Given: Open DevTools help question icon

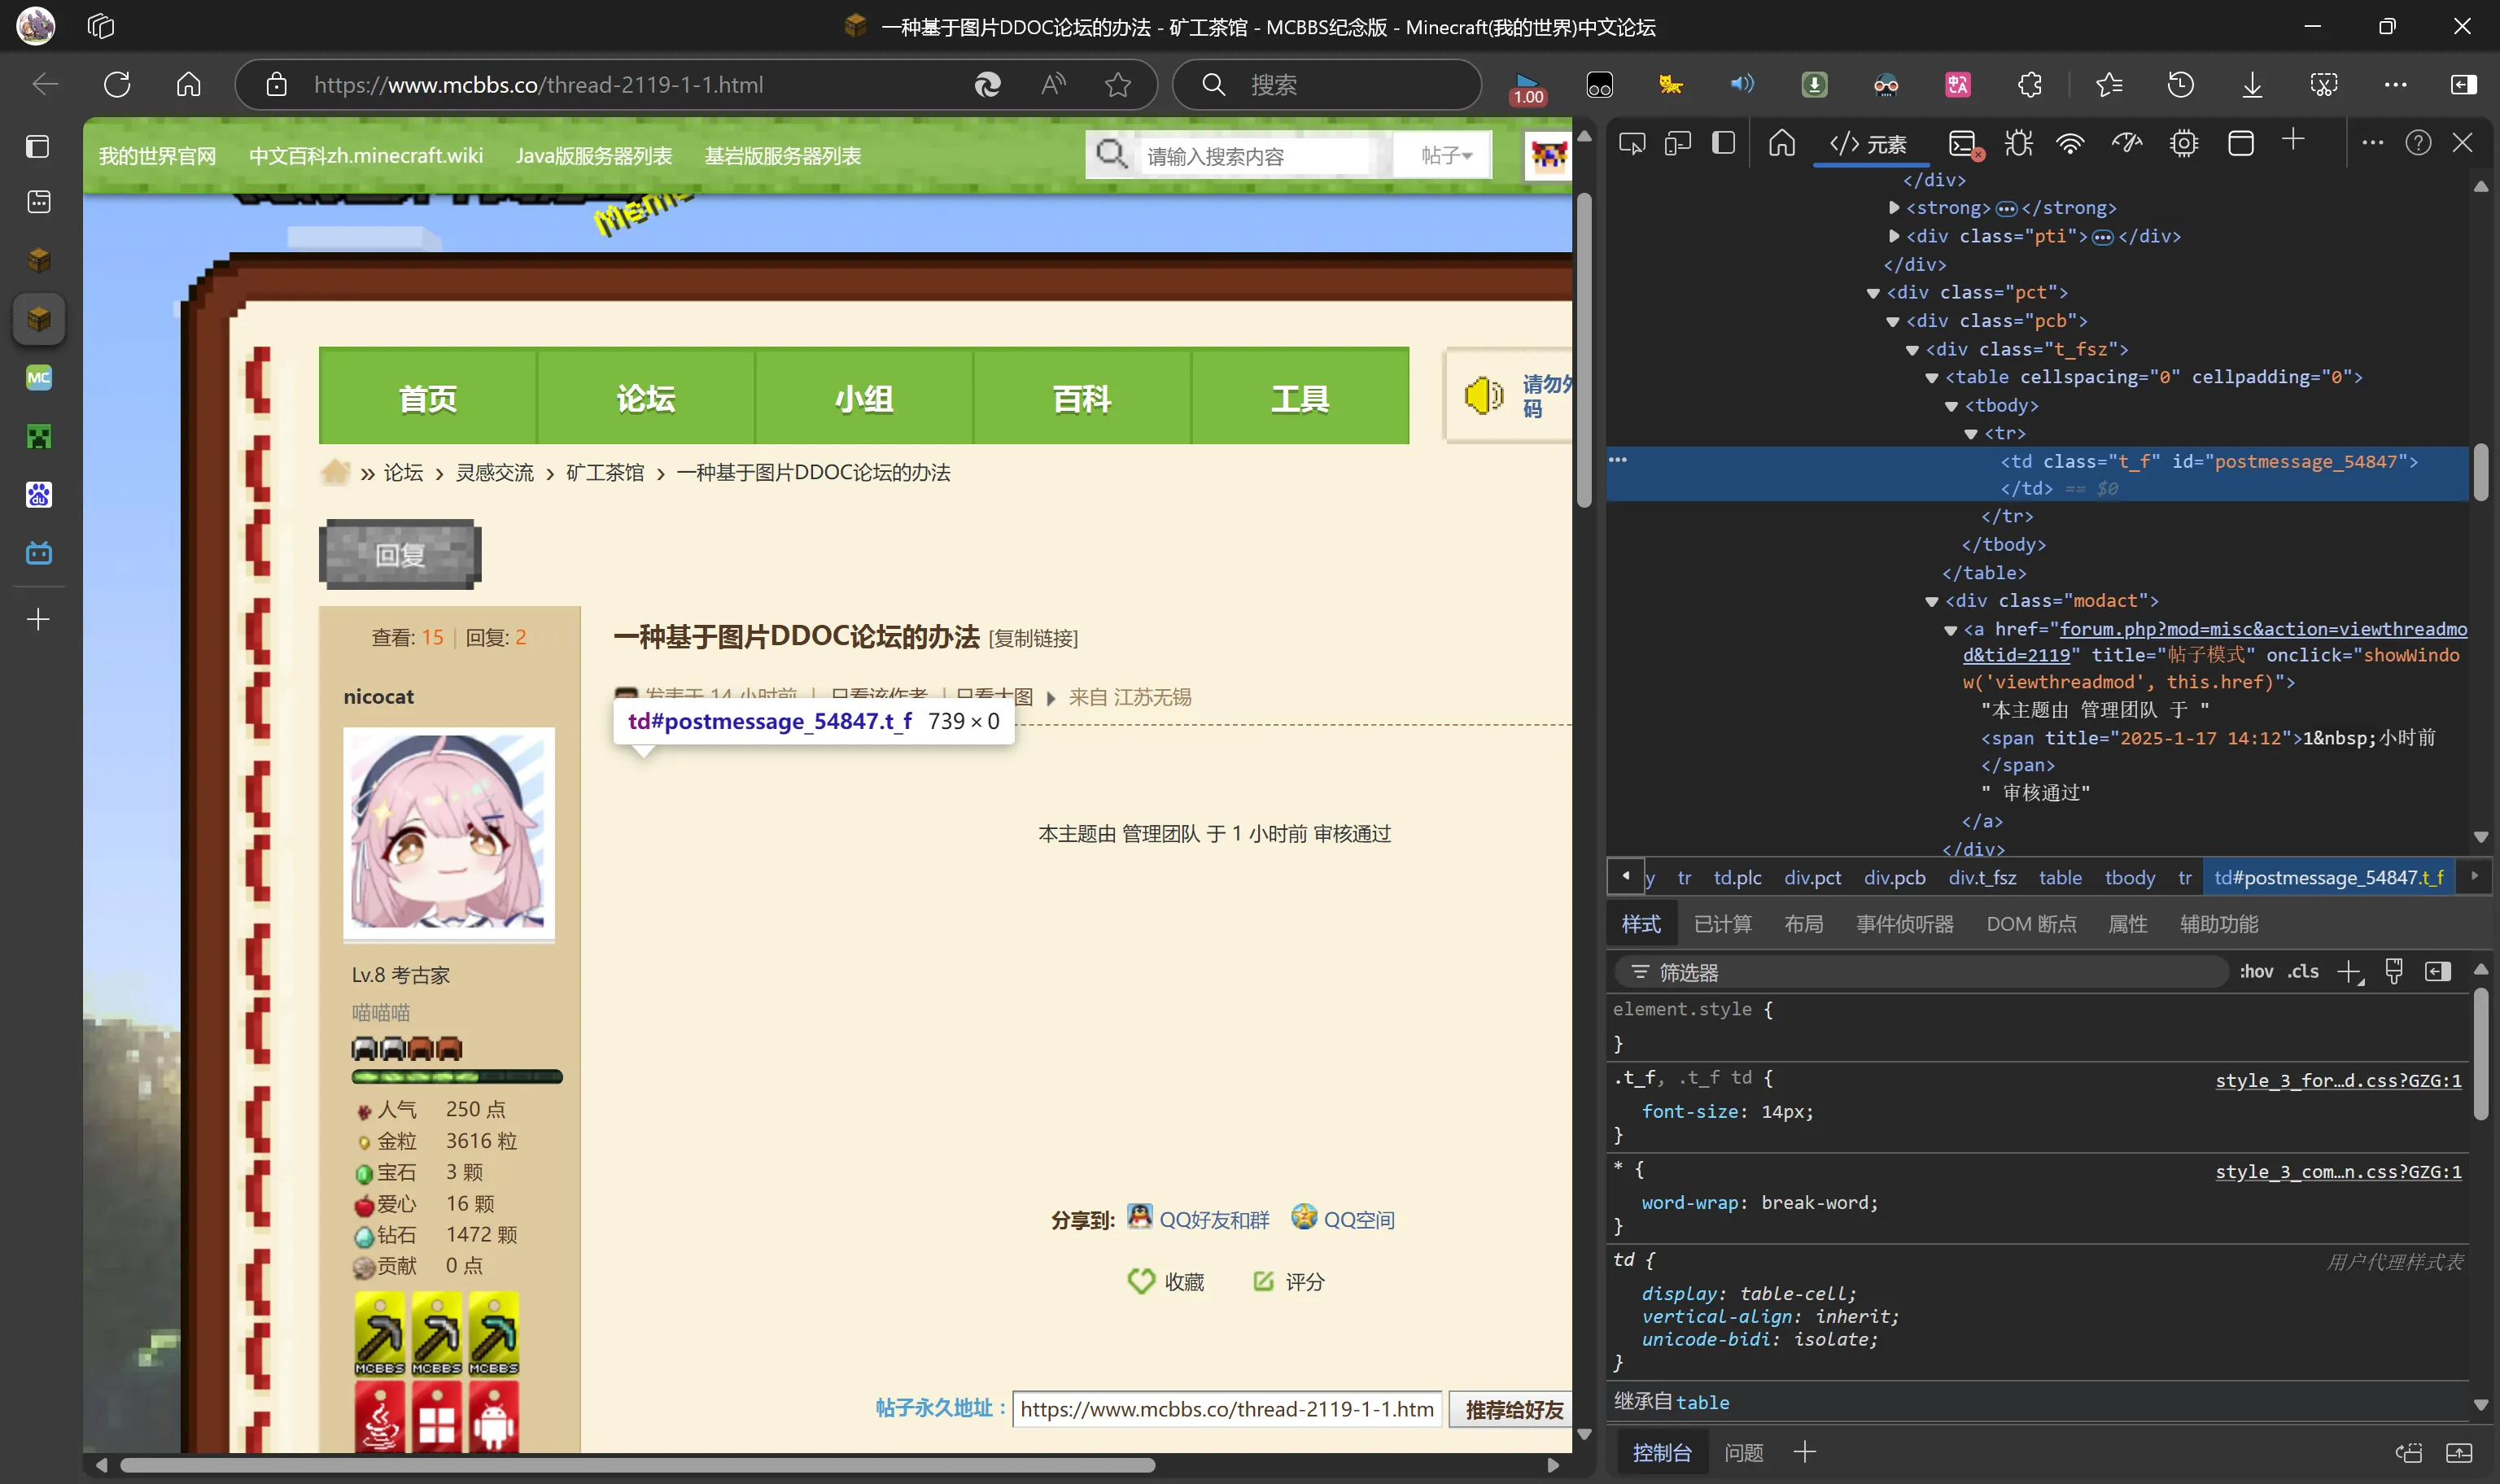Looking at the screenshot, I should pyautogui.click(x=2418, y=144).
